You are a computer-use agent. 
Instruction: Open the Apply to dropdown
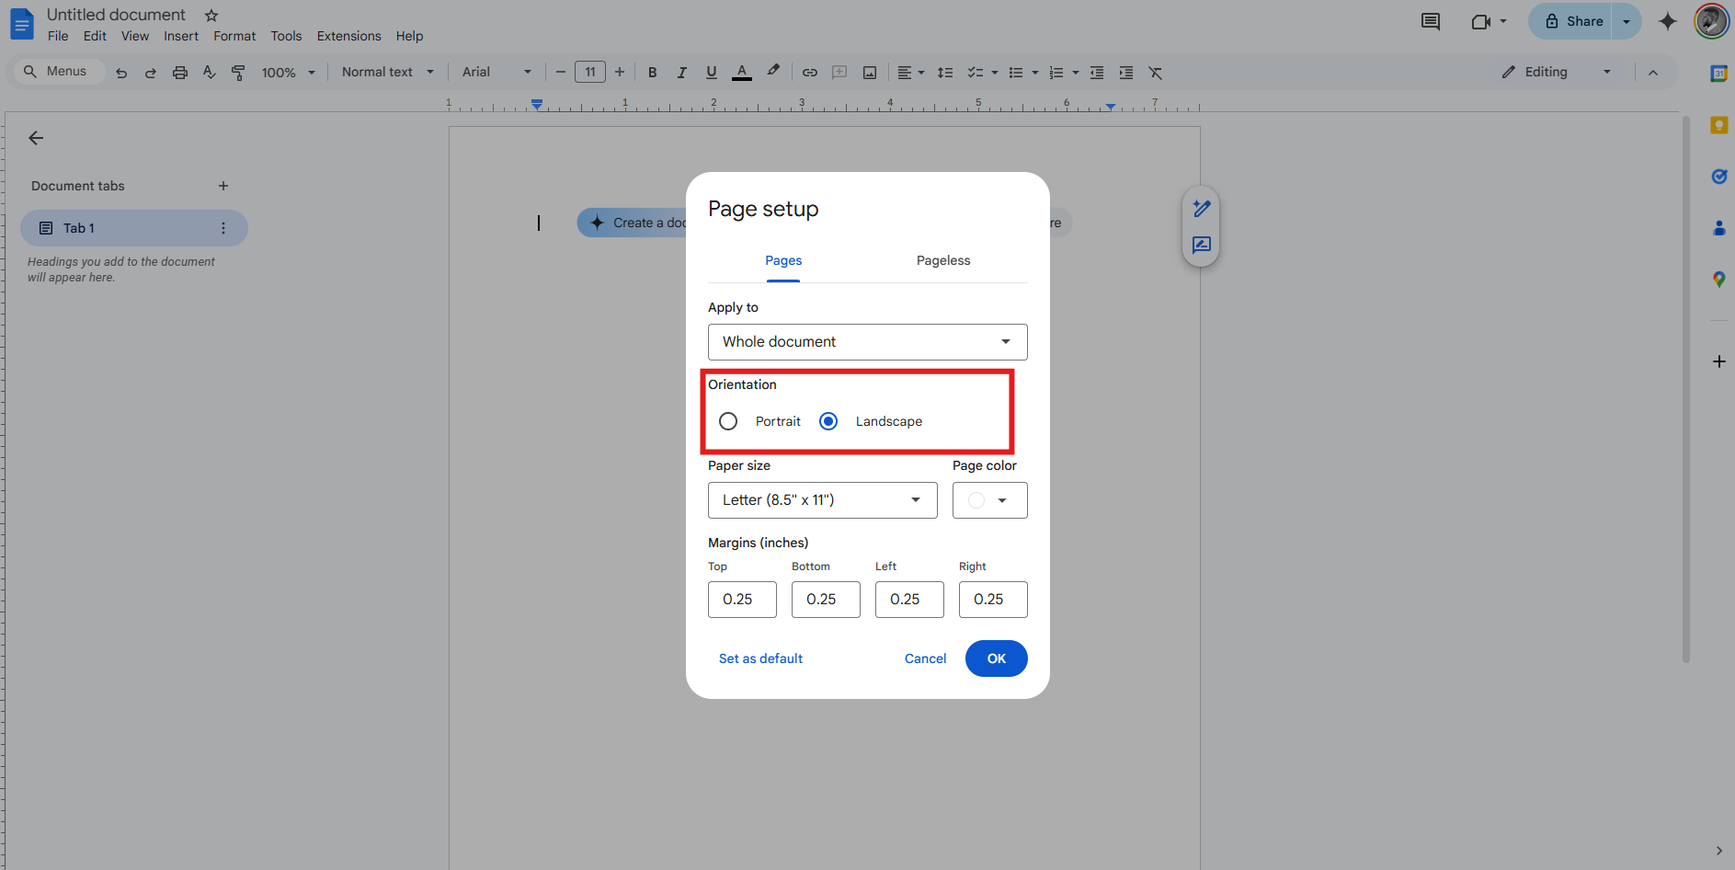[866, 341]
